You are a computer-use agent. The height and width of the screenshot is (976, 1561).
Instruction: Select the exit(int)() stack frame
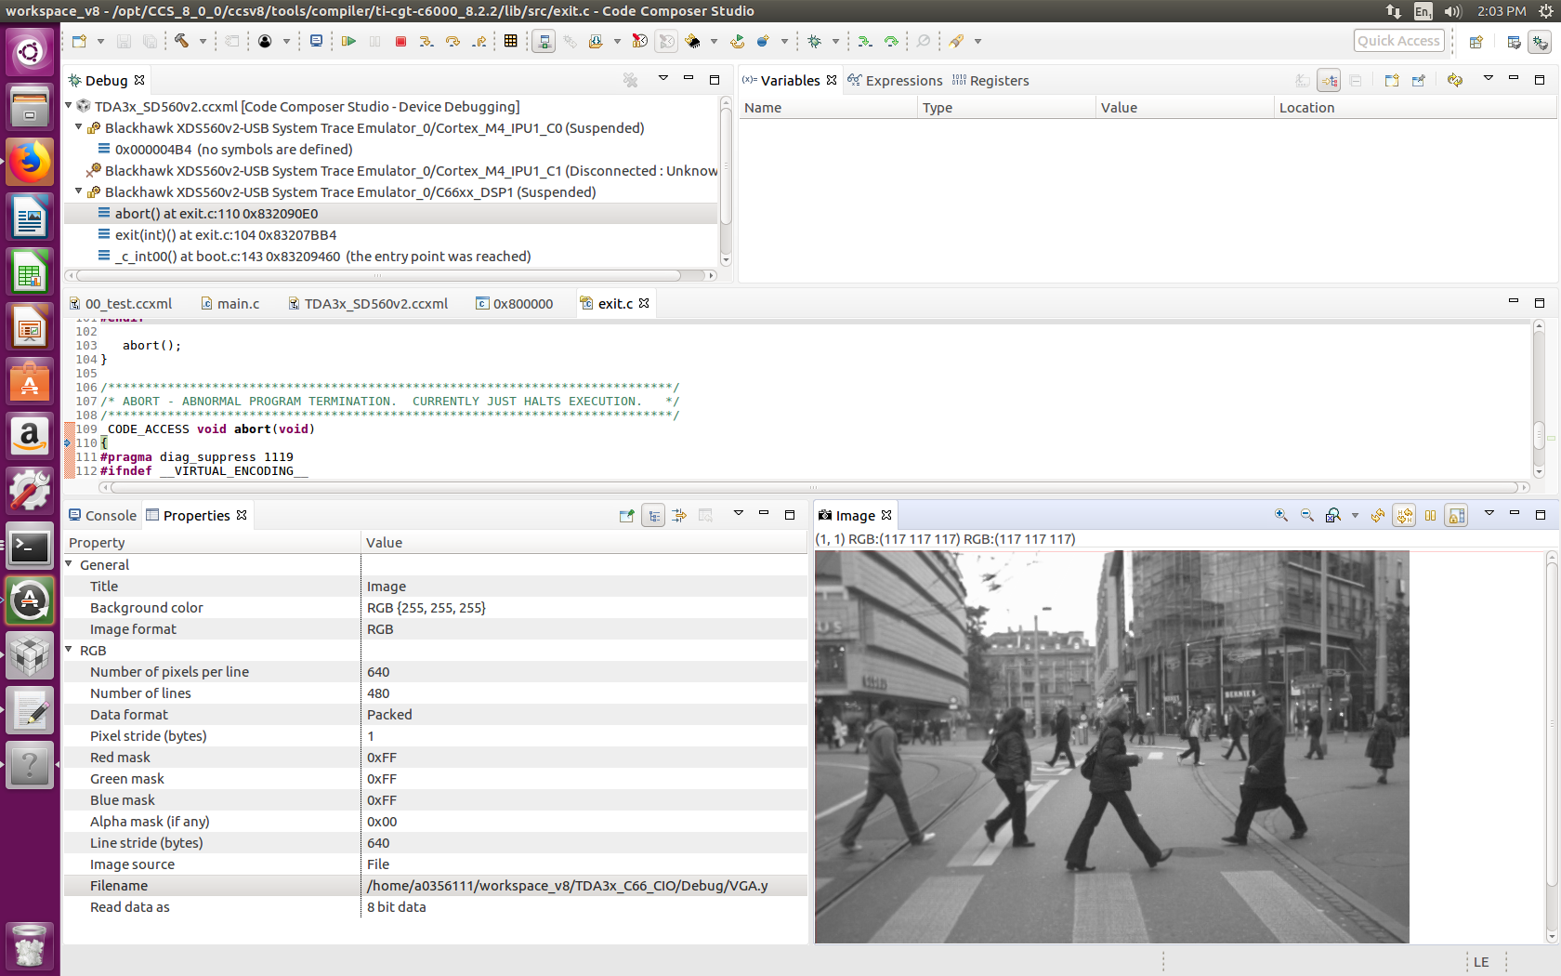tap(226, 235)
